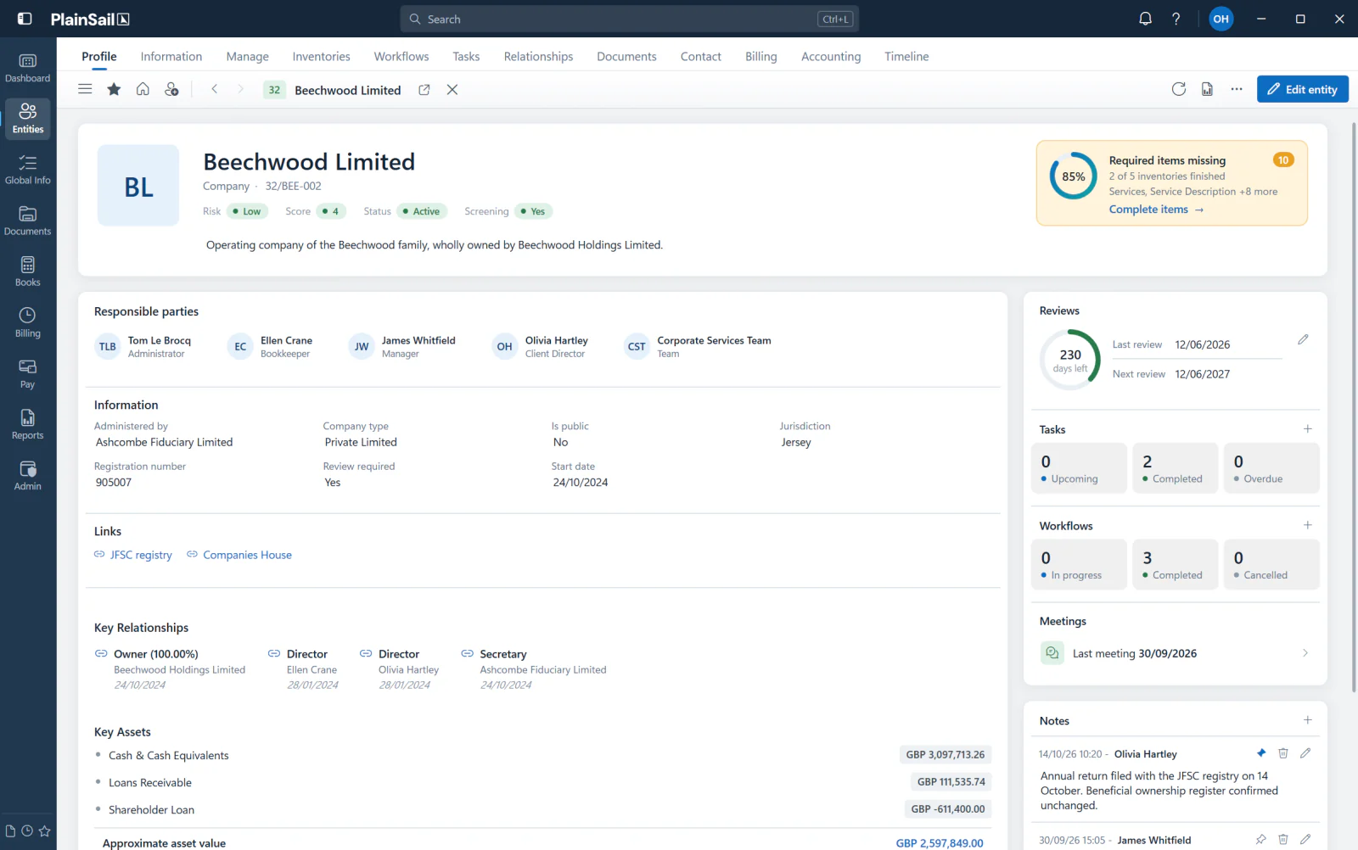Open the Books module in the sidebar
The width and height of the screenshot is (1358, 850).
click(x=28, y=271)
